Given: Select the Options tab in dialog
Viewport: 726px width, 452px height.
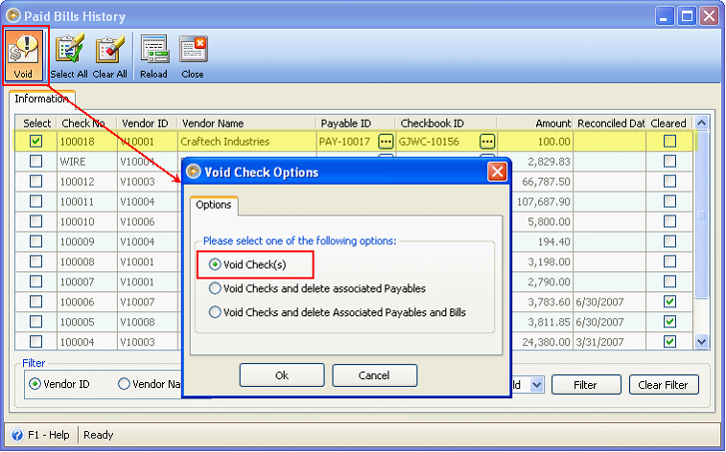Looking at the screenshot, I should coord(213,205).
